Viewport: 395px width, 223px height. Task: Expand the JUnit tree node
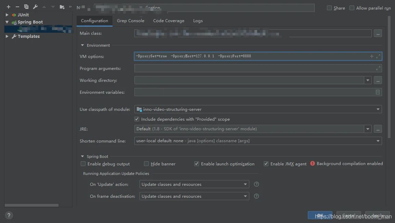pos(7,15)
